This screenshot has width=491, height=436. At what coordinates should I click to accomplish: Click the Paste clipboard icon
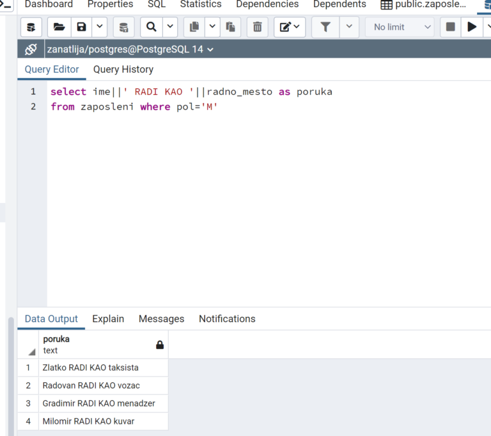[x=230, y=28]
